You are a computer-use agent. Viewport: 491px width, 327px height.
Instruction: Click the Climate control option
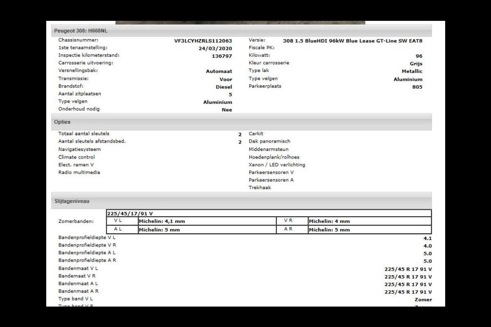pos(77,157)
